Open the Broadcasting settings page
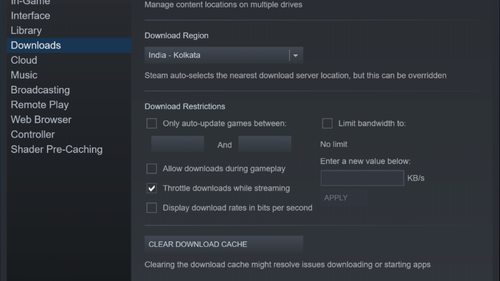Image resolution: width=500 pixels, height=281 pixels. (40, 90)
